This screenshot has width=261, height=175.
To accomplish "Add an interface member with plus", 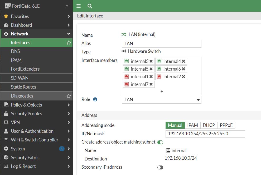I will [162, 91].
